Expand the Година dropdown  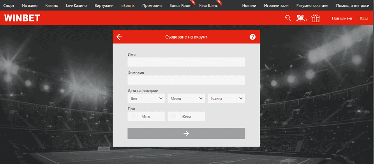[x=226, y=98]
